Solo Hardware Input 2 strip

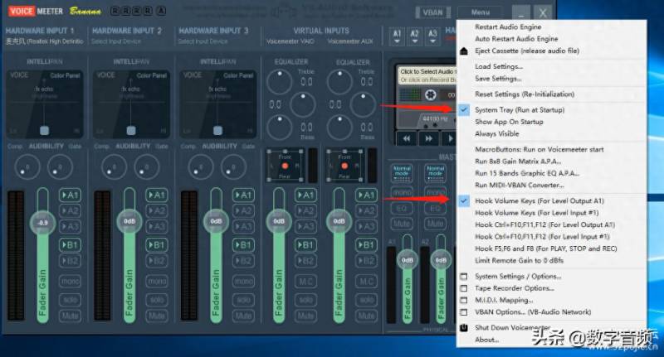point(157,300)
